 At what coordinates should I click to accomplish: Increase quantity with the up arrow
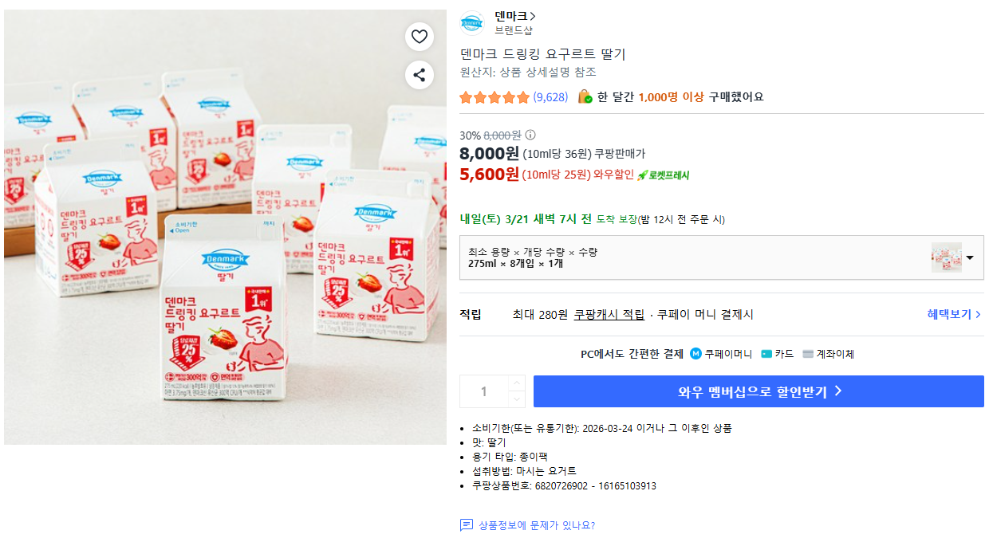[x=516, y=383]
